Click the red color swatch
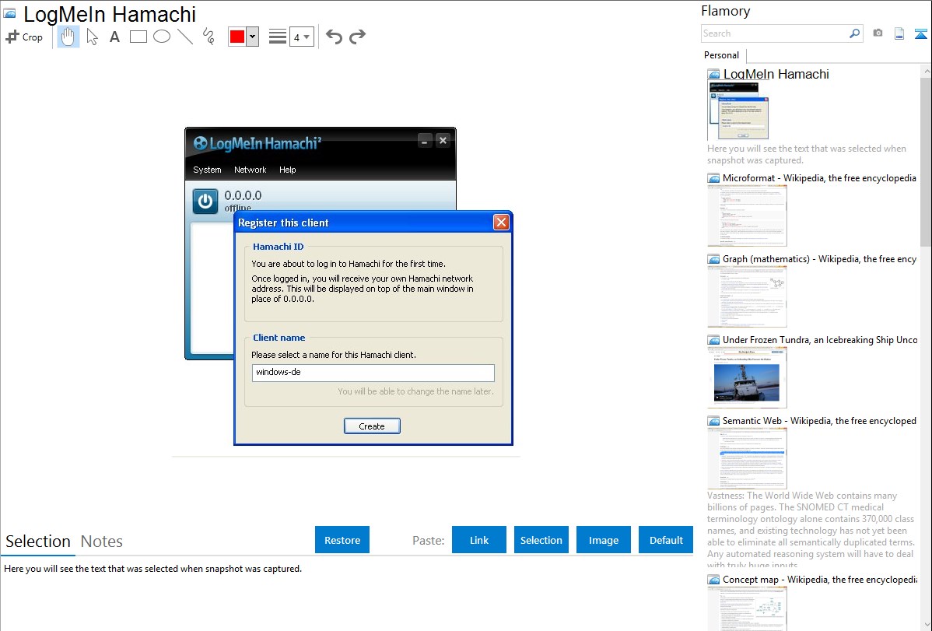This screenshot has height=631, width=932. 237,37
